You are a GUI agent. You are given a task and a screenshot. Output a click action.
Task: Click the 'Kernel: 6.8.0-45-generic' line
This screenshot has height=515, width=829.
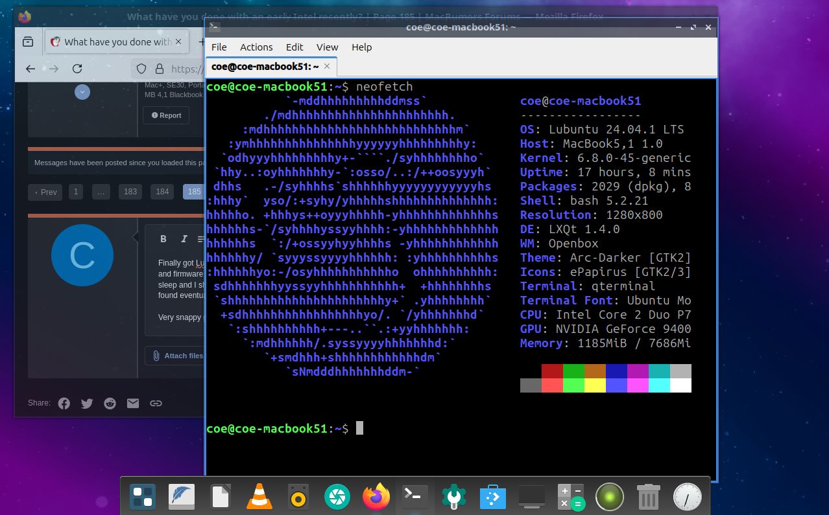point(606,158)
